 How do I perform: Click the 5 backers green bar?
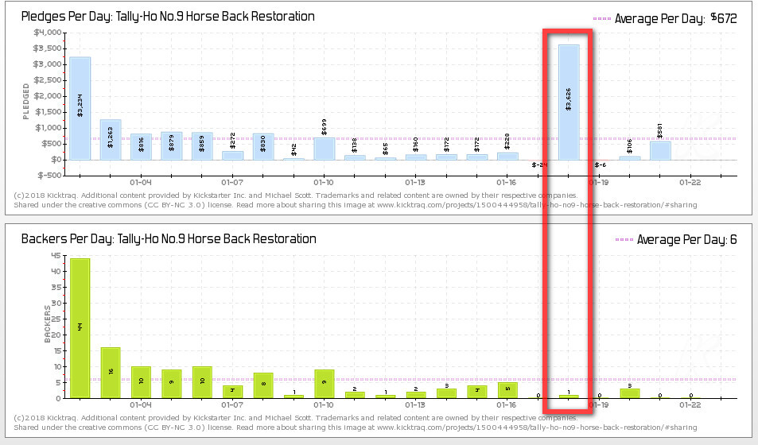(507, 389)
